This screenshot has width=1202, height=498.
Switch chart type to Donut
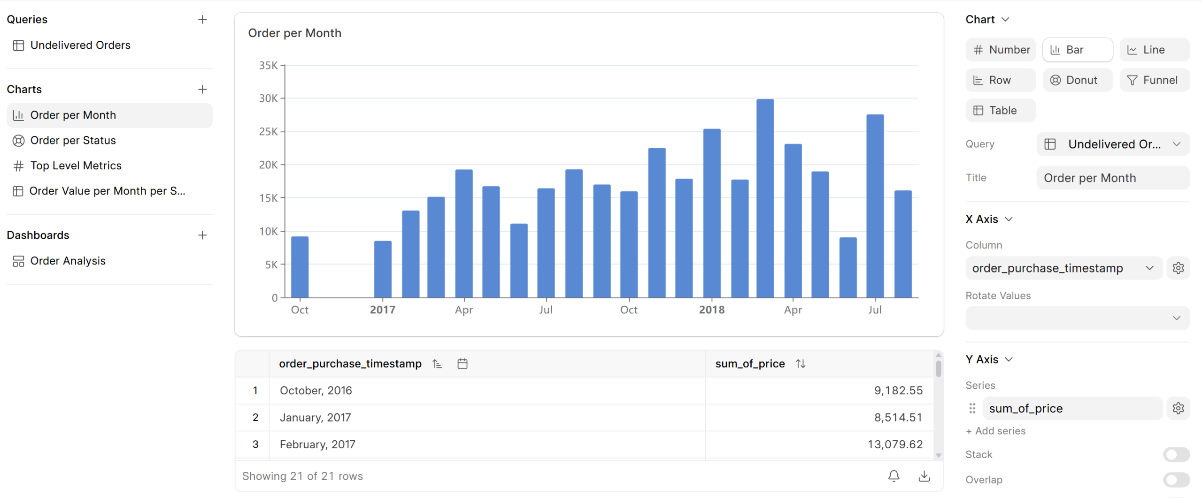(x=1077, y=80)
